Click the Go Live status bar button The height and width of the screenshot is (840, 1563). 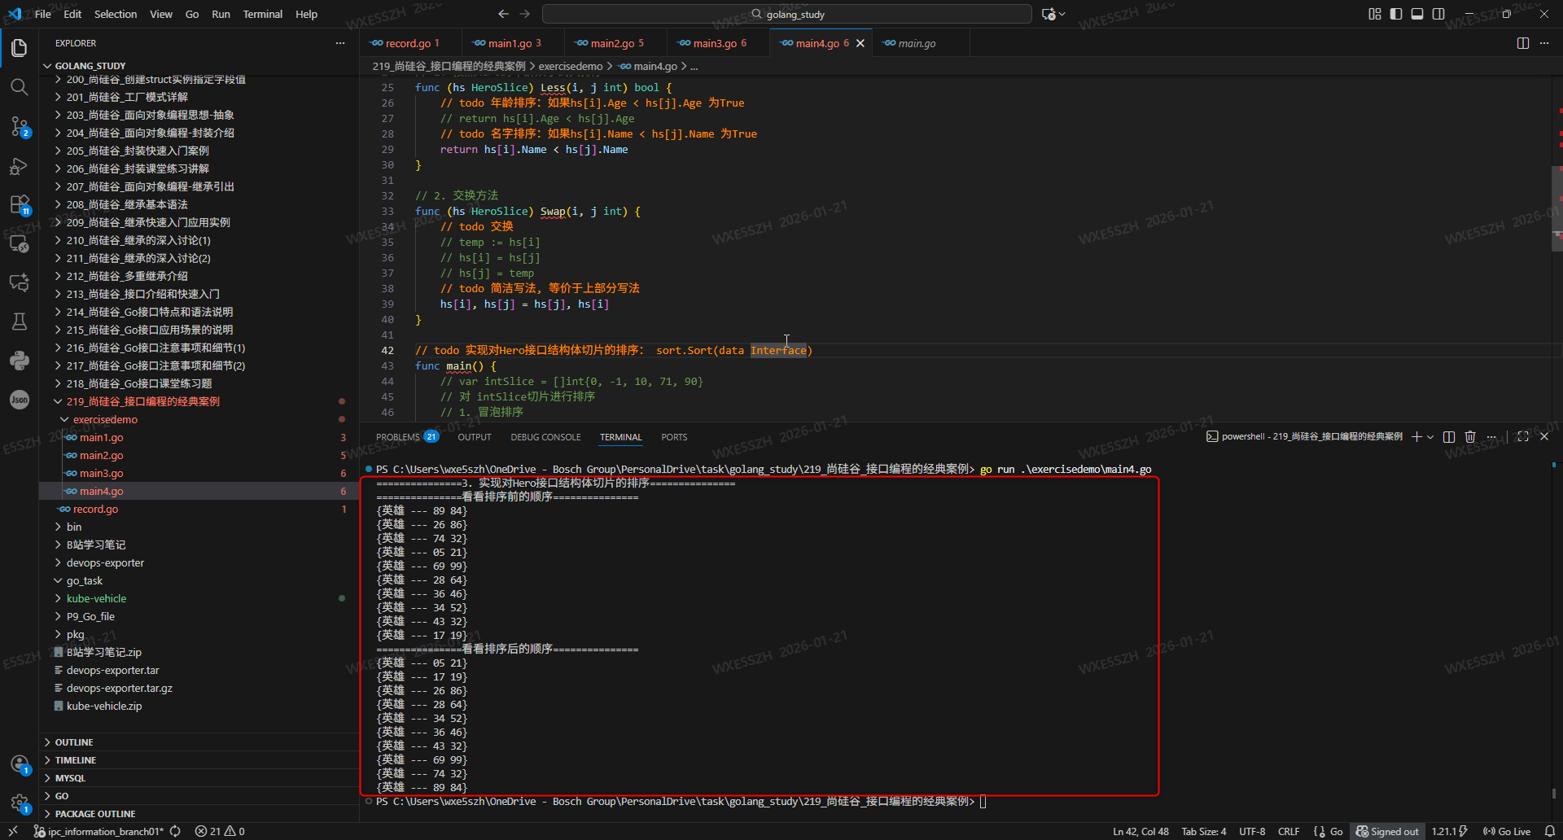(1508, 831)
